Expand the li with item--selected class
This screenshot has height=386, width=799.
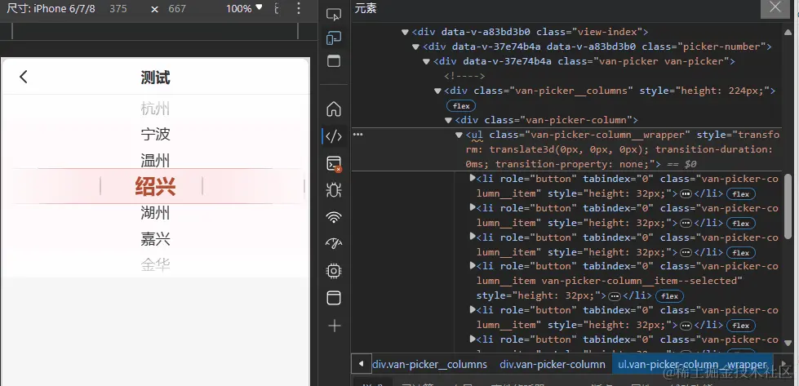(x=473, y=266)
